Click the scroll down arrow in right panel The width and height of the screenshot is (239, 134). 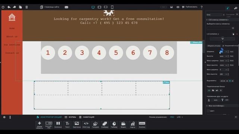[x=236, y=117]
